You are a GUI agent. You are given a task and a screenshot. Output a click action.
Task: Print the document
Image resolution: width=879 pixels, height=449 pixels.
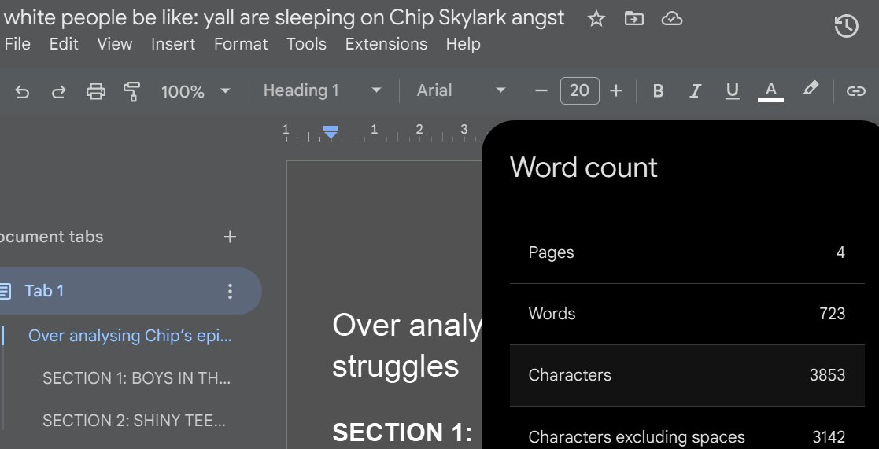click(x=96, y=90)
